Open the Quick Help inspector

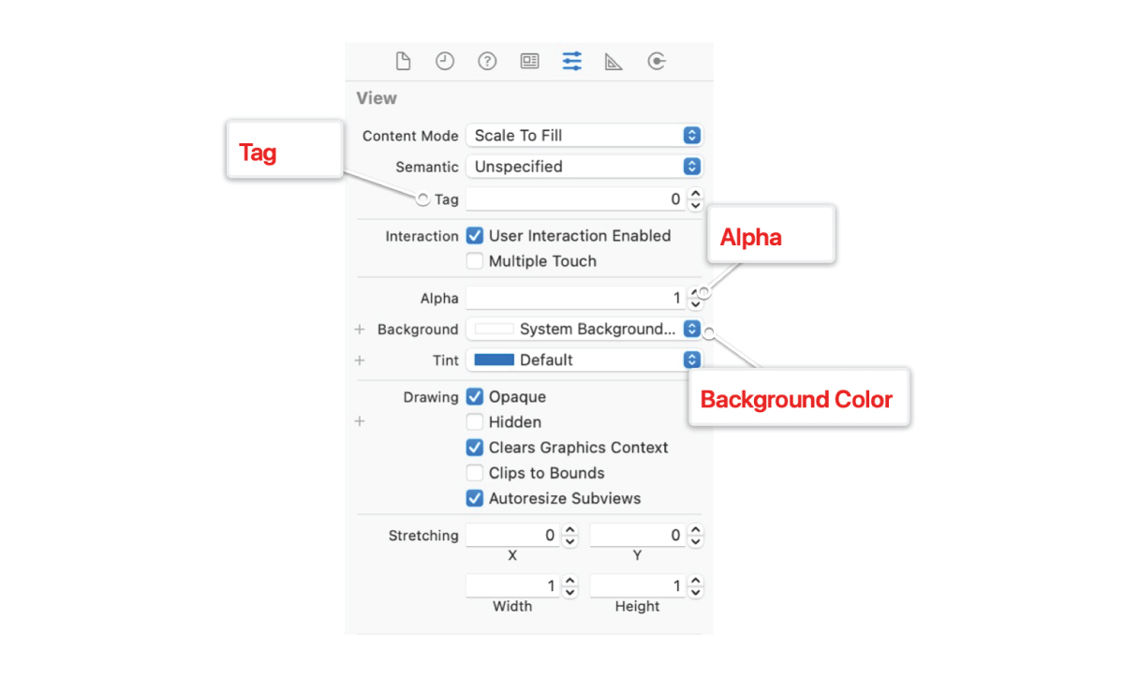point(487,61)
